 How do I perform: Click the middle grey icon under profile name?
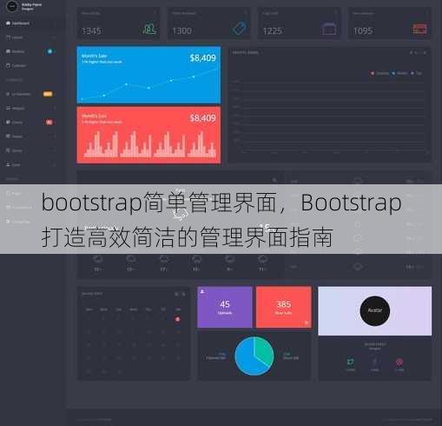[375, 362]
